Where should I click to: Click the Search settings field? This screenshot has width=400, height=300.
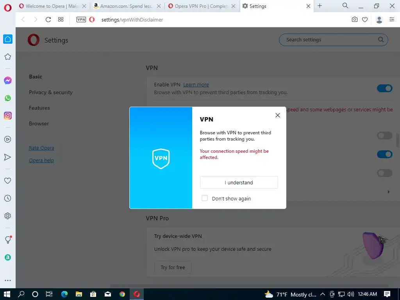(334, 40)
